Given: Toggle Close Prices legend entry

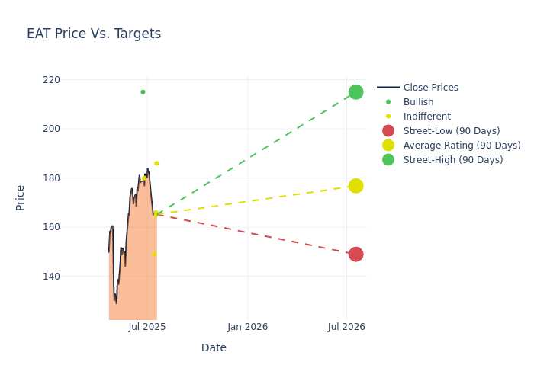Looking at the screenshot, I should 418,88.
